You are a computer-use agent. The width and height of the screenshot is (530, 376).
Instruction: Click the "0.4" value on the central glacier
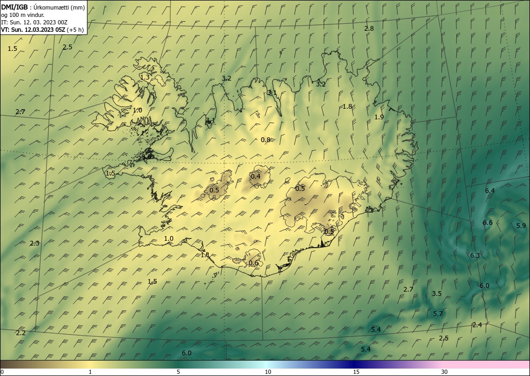255,176
